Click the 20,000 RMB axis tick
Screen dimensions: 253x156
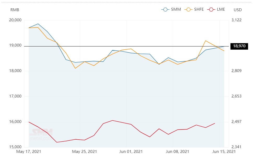tap(15, 20)
